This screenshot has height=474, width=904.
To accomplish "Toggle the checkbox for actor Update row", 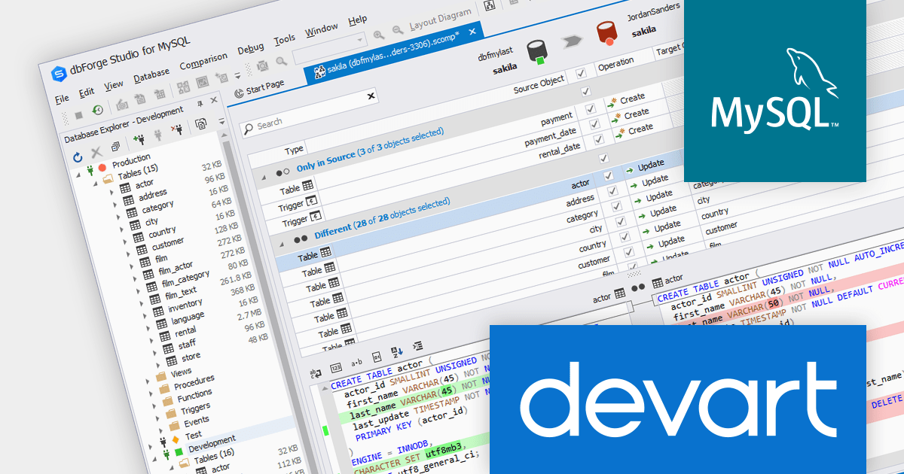I will tap(607, 175).
